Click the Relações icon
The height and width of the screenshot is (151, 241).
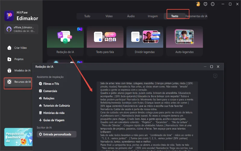(40, 98)
